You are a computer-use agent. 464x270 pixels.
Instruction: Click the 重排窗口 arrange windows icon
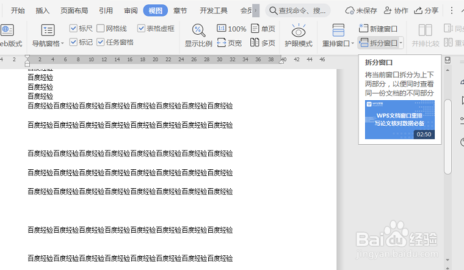click(338, 30)
